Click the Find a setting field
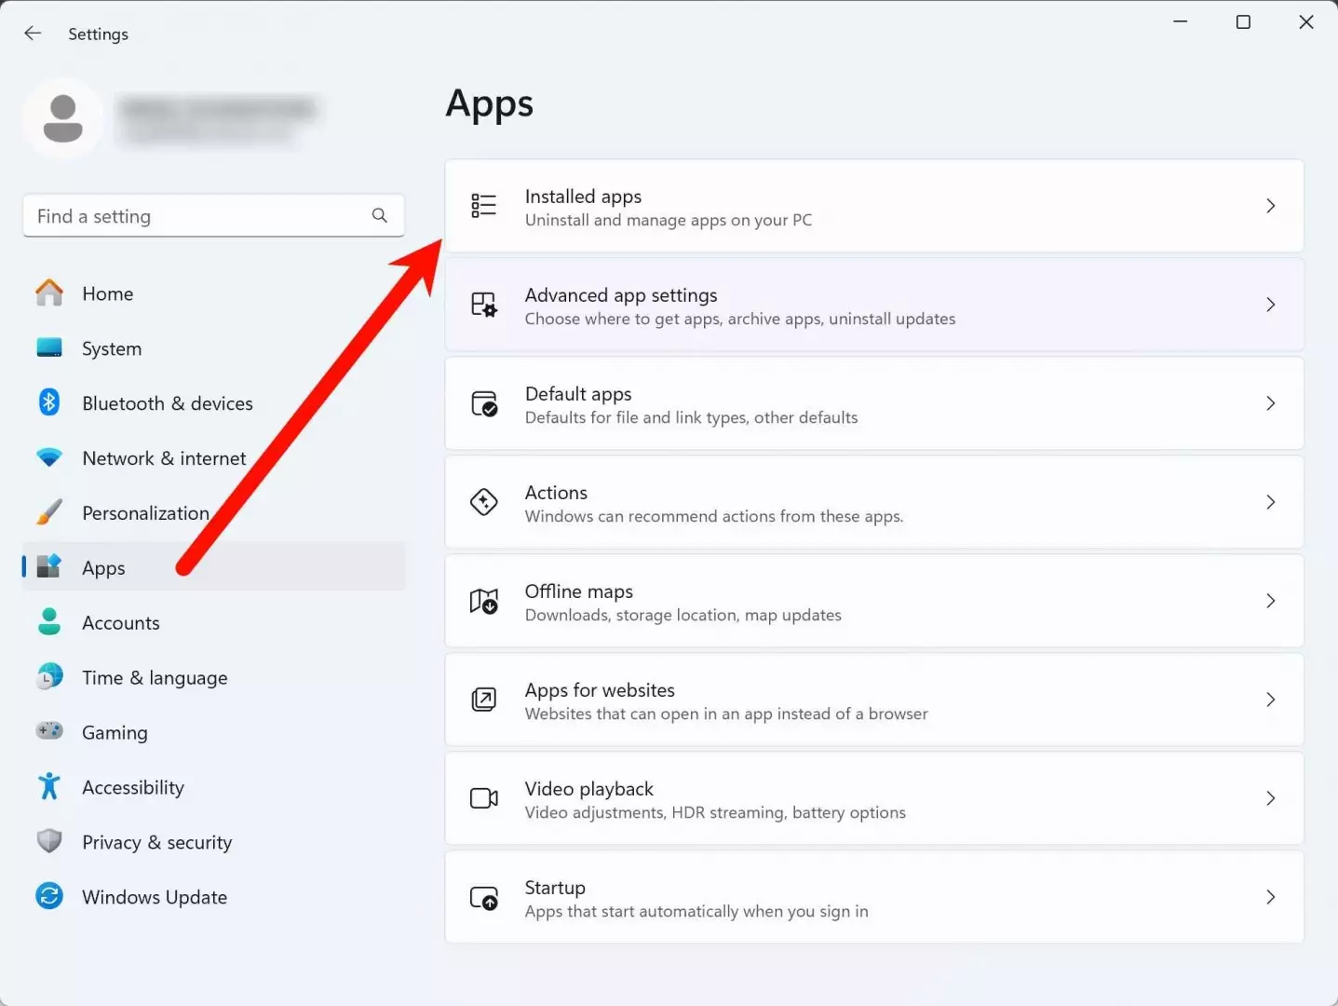1338x1006 pixels. 213,216
